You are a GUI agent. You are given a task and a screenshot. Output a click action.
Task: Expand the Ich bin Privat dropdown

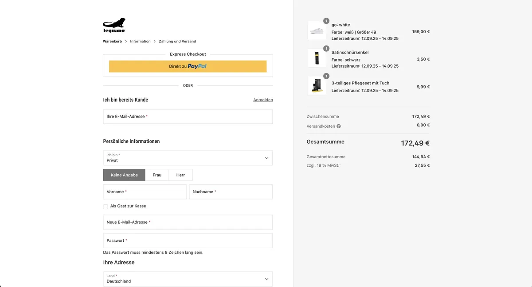[188, 158]
